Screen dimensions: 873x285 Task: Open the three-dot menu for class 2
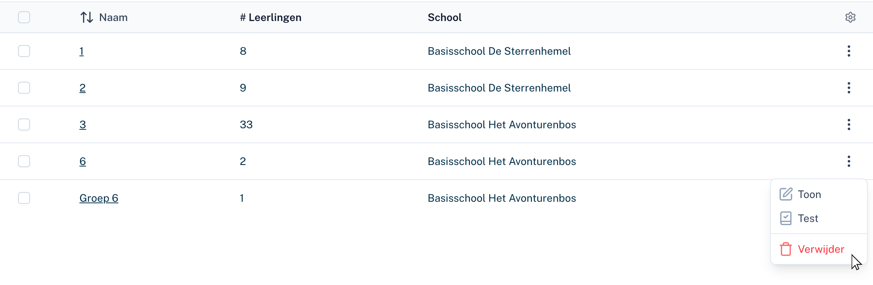click(849, 88)
